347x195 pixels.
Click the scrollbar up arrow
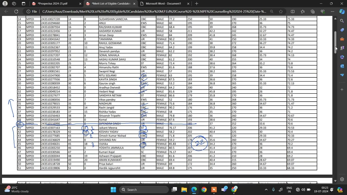coord(335,19)
